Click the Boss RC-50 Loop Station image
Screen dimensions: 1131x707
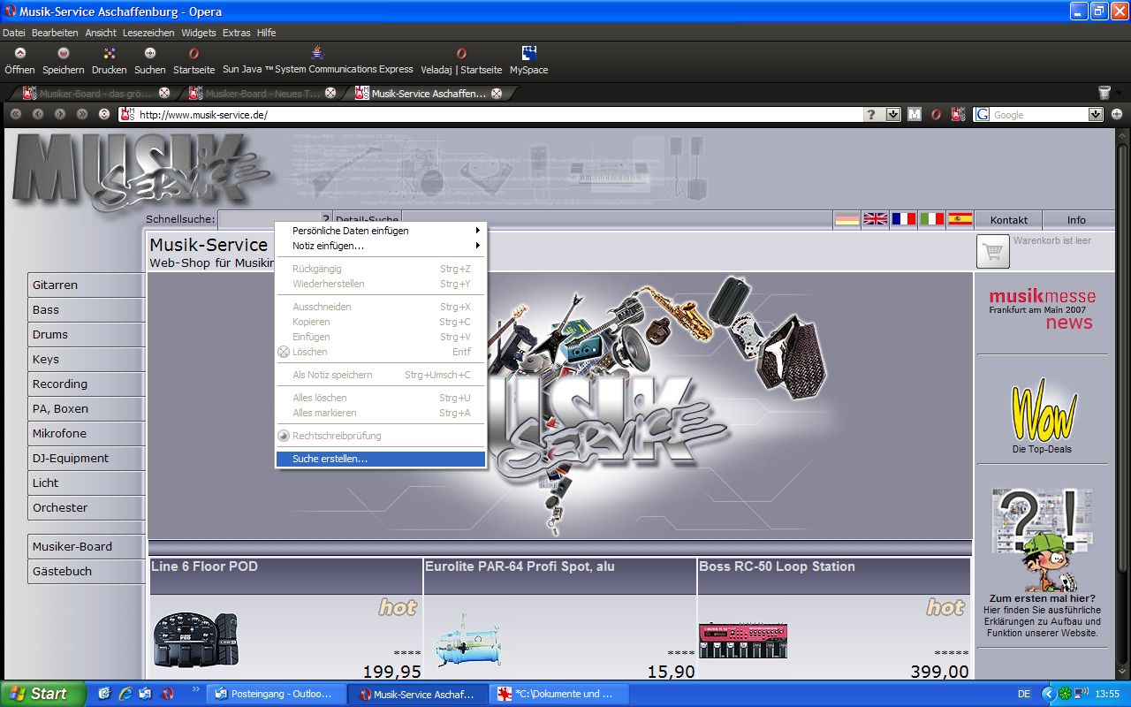point(742,641)
